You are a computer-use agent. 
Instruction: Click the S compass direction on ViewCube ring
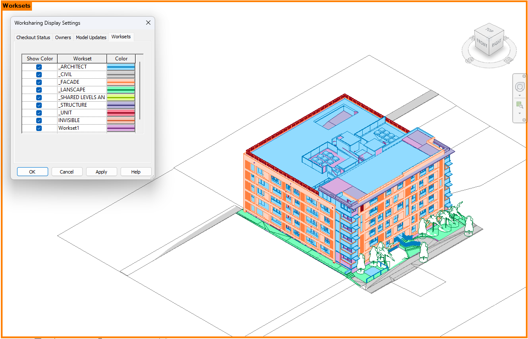[x=470, y=61]
